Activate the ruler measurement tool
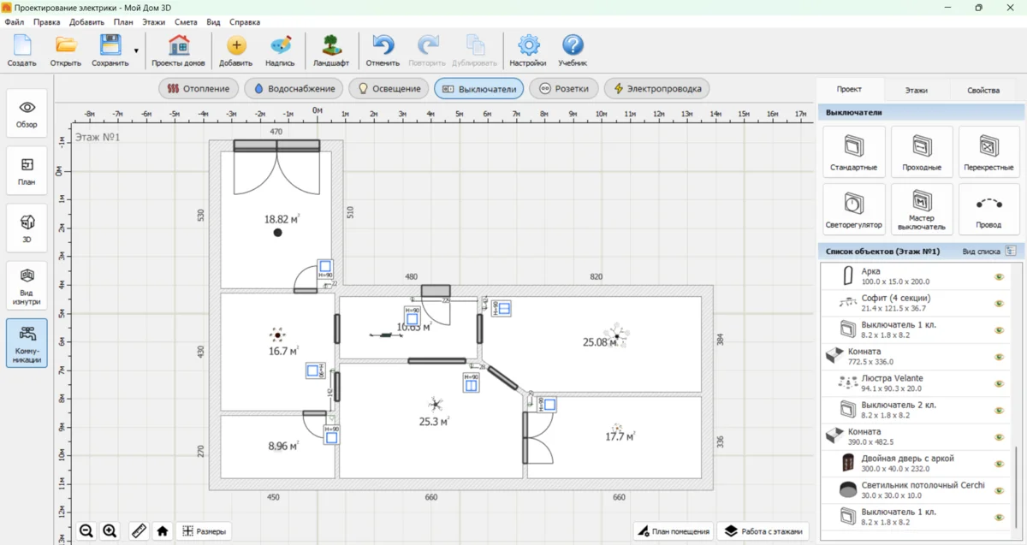Viewport: 1027px width, 545px height. click(x=140, y=531)
